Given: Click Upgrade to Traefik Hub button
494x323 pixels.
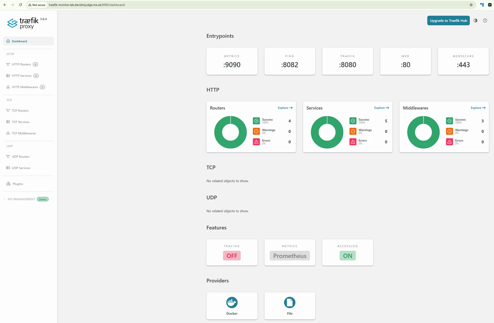Looking at the screenshot, I should (448, 21).
